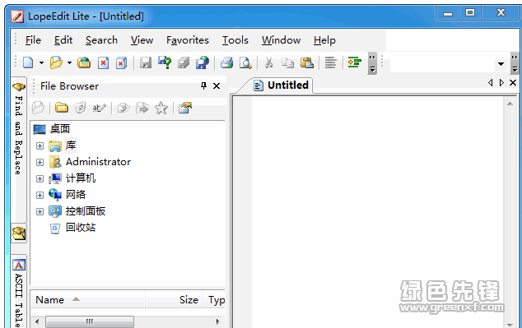Open the Help menu
Image resolution: width=522 pixels, height=328 pixels.
point(324,40)
